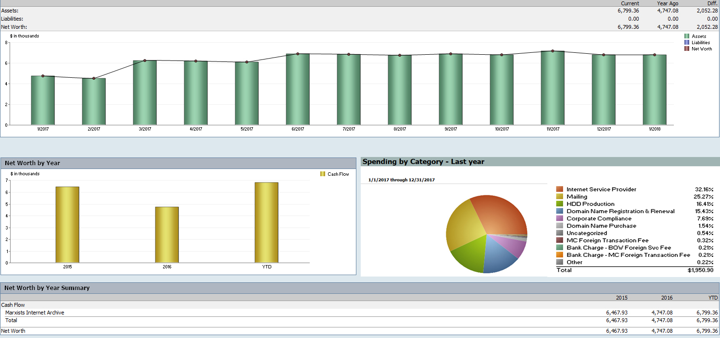Open Domain Name Registration & Renewal category
Viewport: 720px width, 338px height.
pyautogui.click(x=620, y=211)
